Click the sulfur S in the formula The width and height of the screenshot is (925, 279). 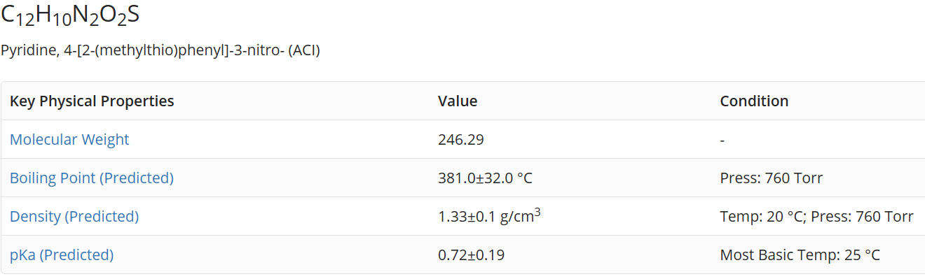(x=133, y=15)
